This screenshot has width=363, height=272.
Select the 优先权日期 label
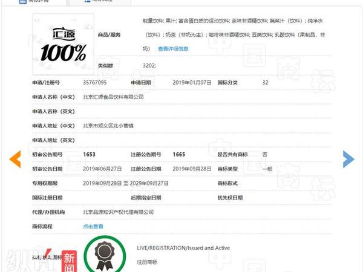[x=230, y=198]
